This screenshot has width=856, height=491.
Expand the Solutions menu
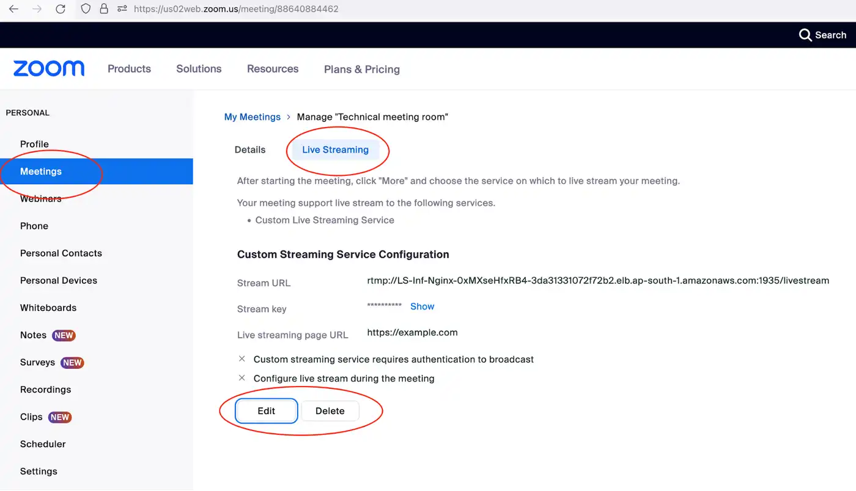point(199,69)
